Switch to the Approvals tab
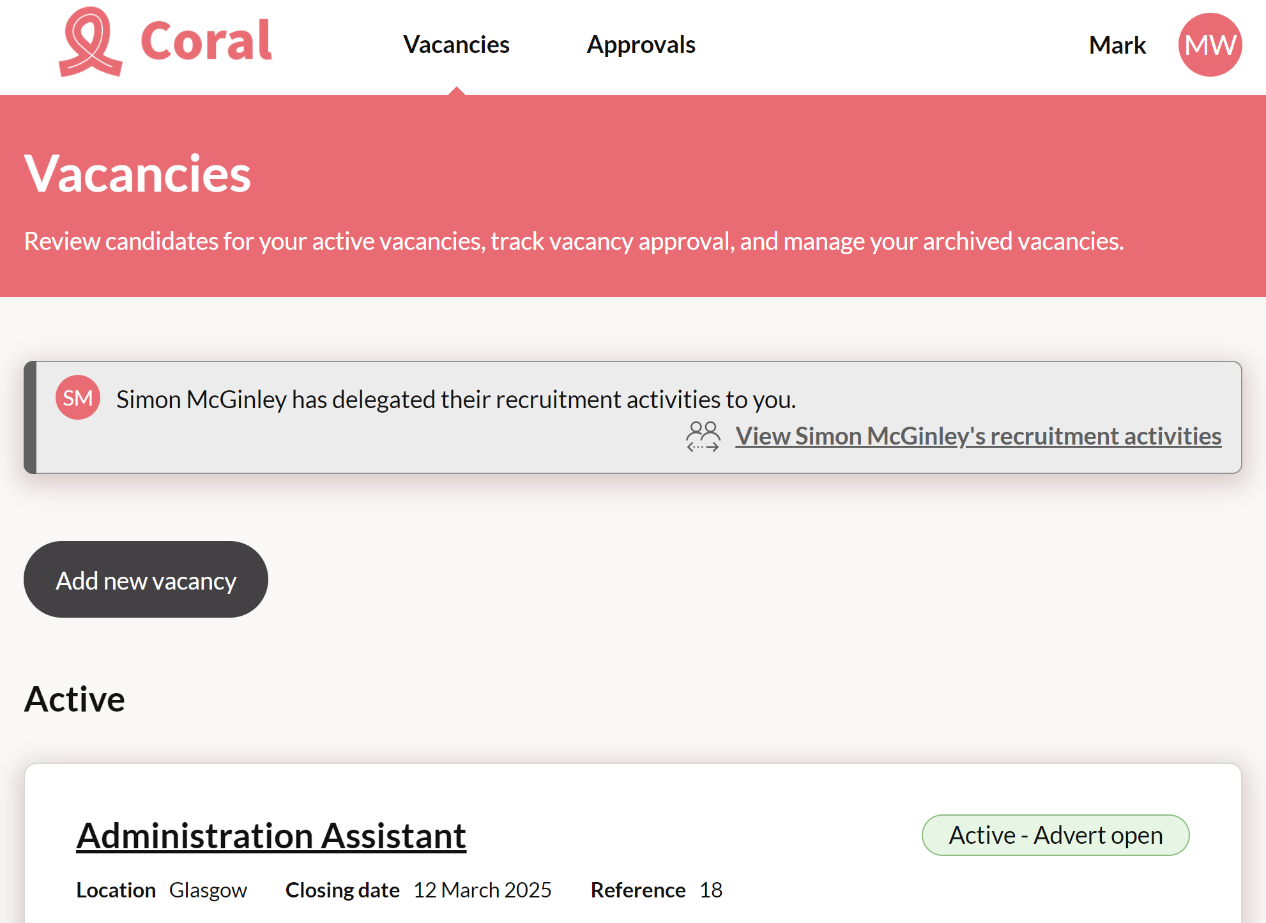The image size is (1266, 923). click(x=641, y=45)
